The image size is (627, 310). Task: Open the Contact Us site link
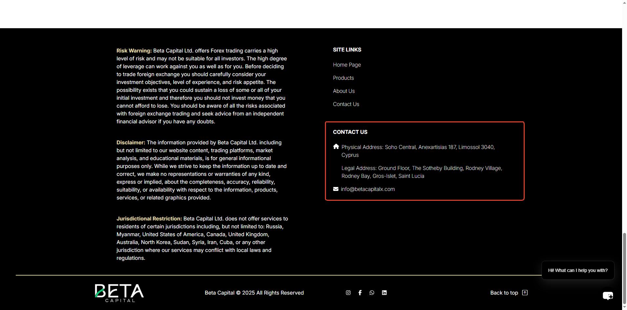[346, 104]
